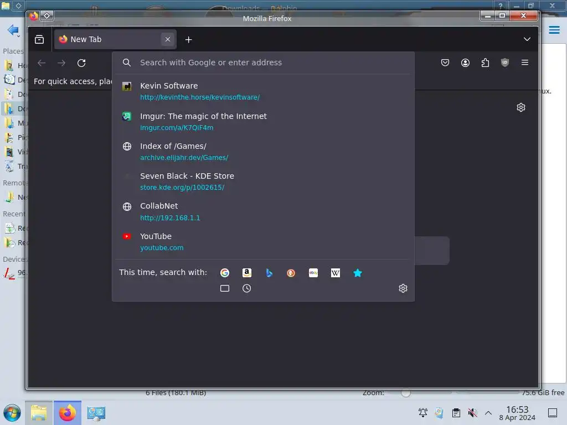567x425 pixels.
Task: Open a new tab with plus button
Action: click(x=188, y=40)
